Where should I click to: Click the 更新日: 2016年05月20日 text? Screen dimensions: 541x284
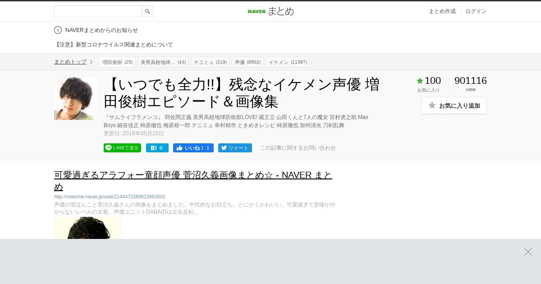tap(134, 133)
